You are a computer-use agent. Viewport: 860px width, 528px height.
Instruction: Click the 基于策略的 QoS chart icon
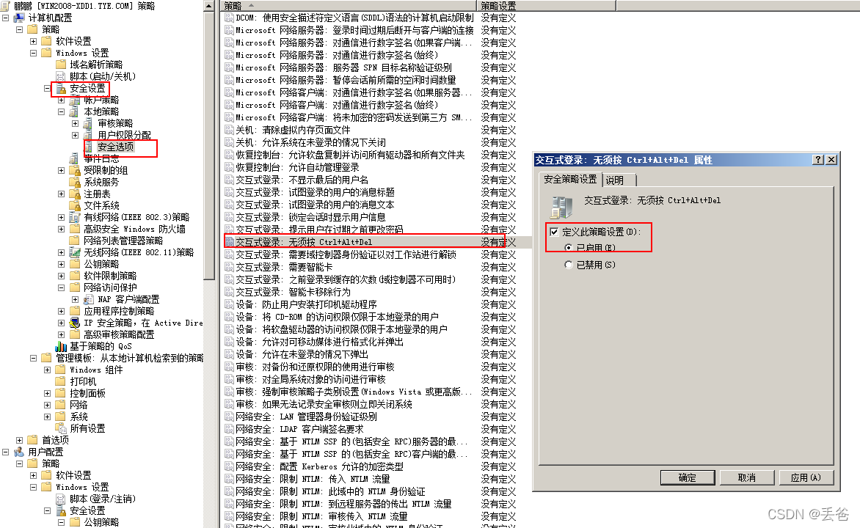coord(61,347)
